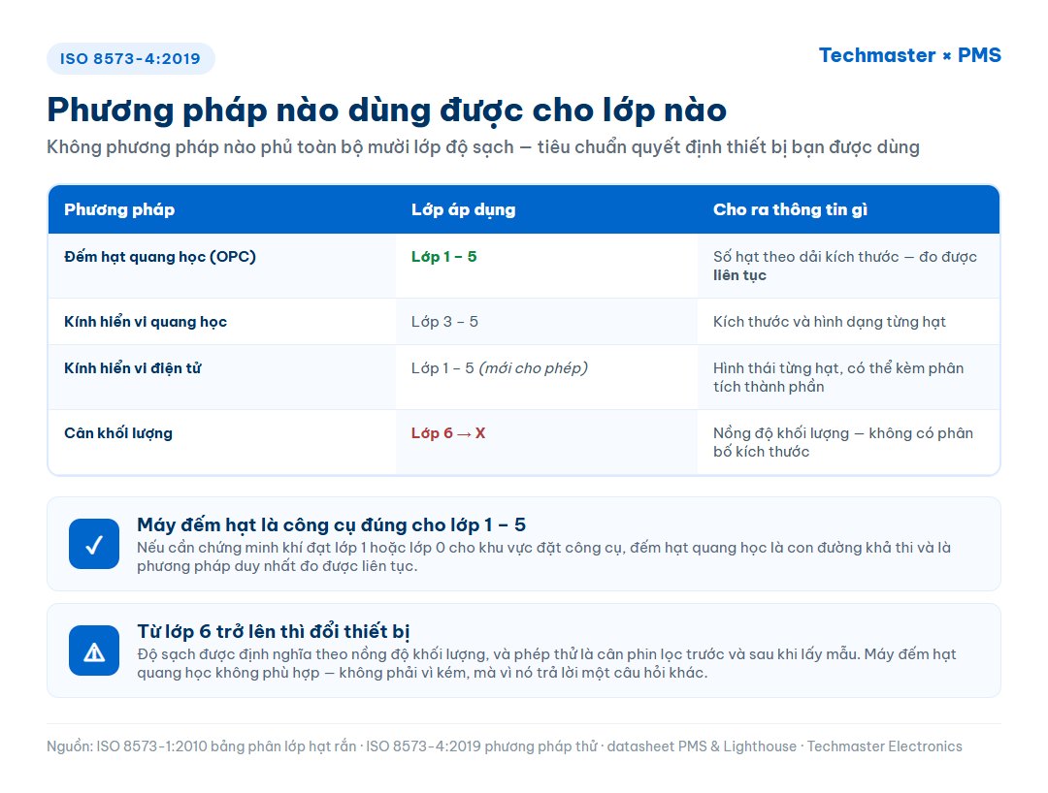
Task: Click paragraph starting 'Nếu cần chứng minh khí'
Action: coord(543,556)
